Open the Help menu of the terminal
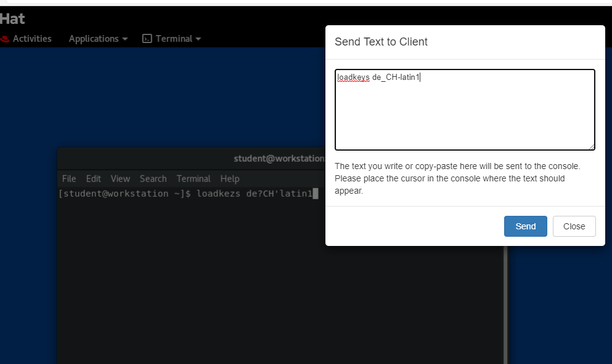Screen dimensions: 612x364 click(229, 178)
